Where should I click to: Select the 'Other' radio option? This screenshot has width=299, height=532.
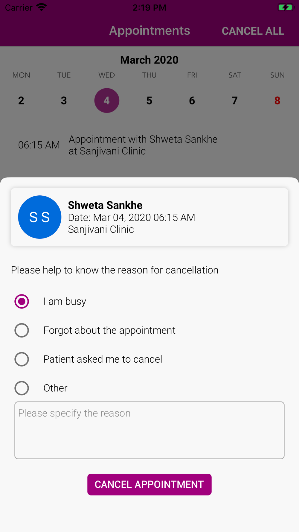22,388
